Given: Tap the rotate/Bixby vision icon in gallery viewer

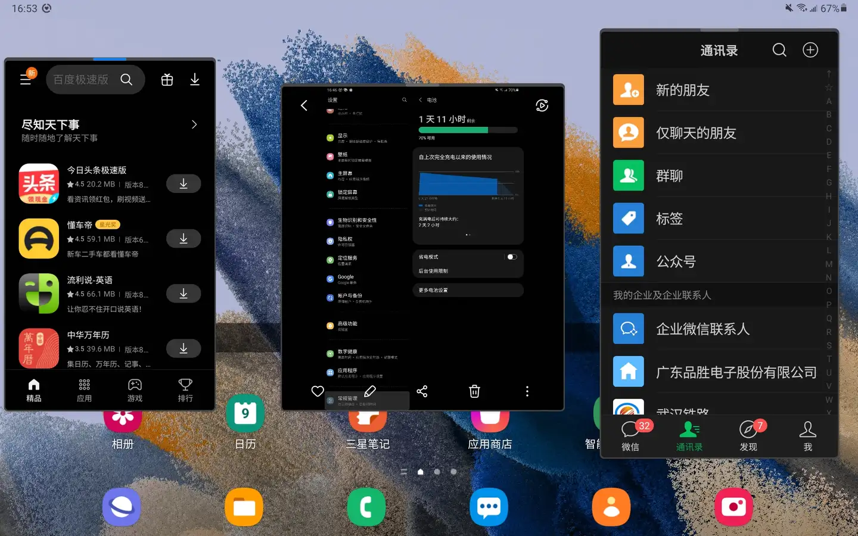Looking at the screenshot, I should [x=542, y=105].
